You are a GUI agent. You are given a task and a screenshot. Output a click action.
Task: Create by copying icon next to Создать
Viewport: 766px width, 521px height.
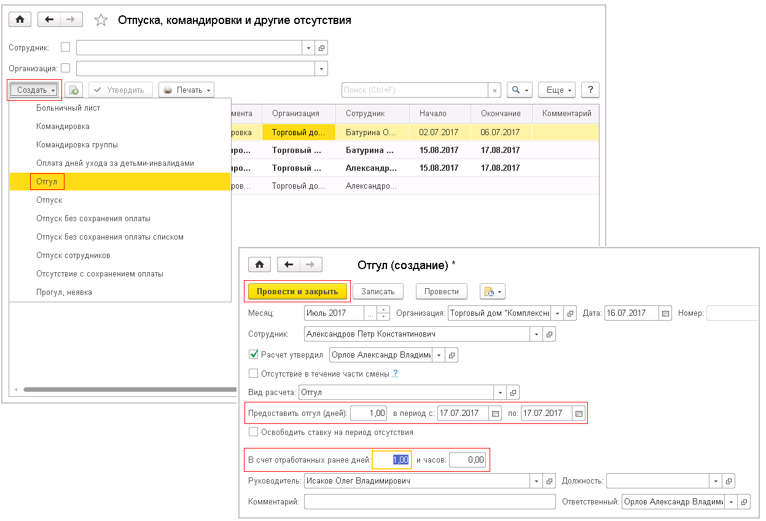coord(74,90)
